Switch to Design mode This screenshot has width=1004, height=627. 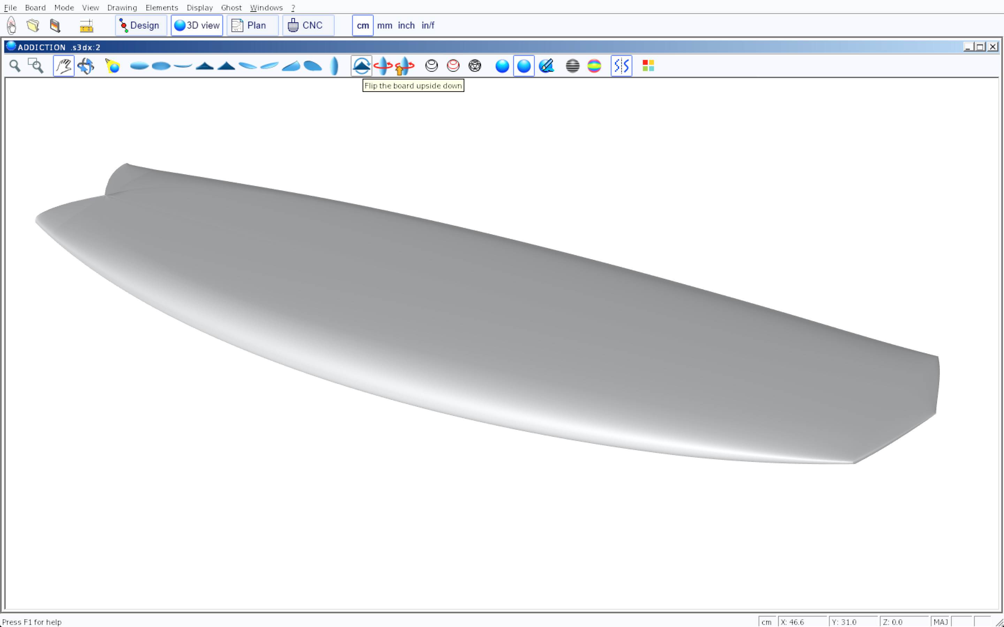(x=140, y=26)
